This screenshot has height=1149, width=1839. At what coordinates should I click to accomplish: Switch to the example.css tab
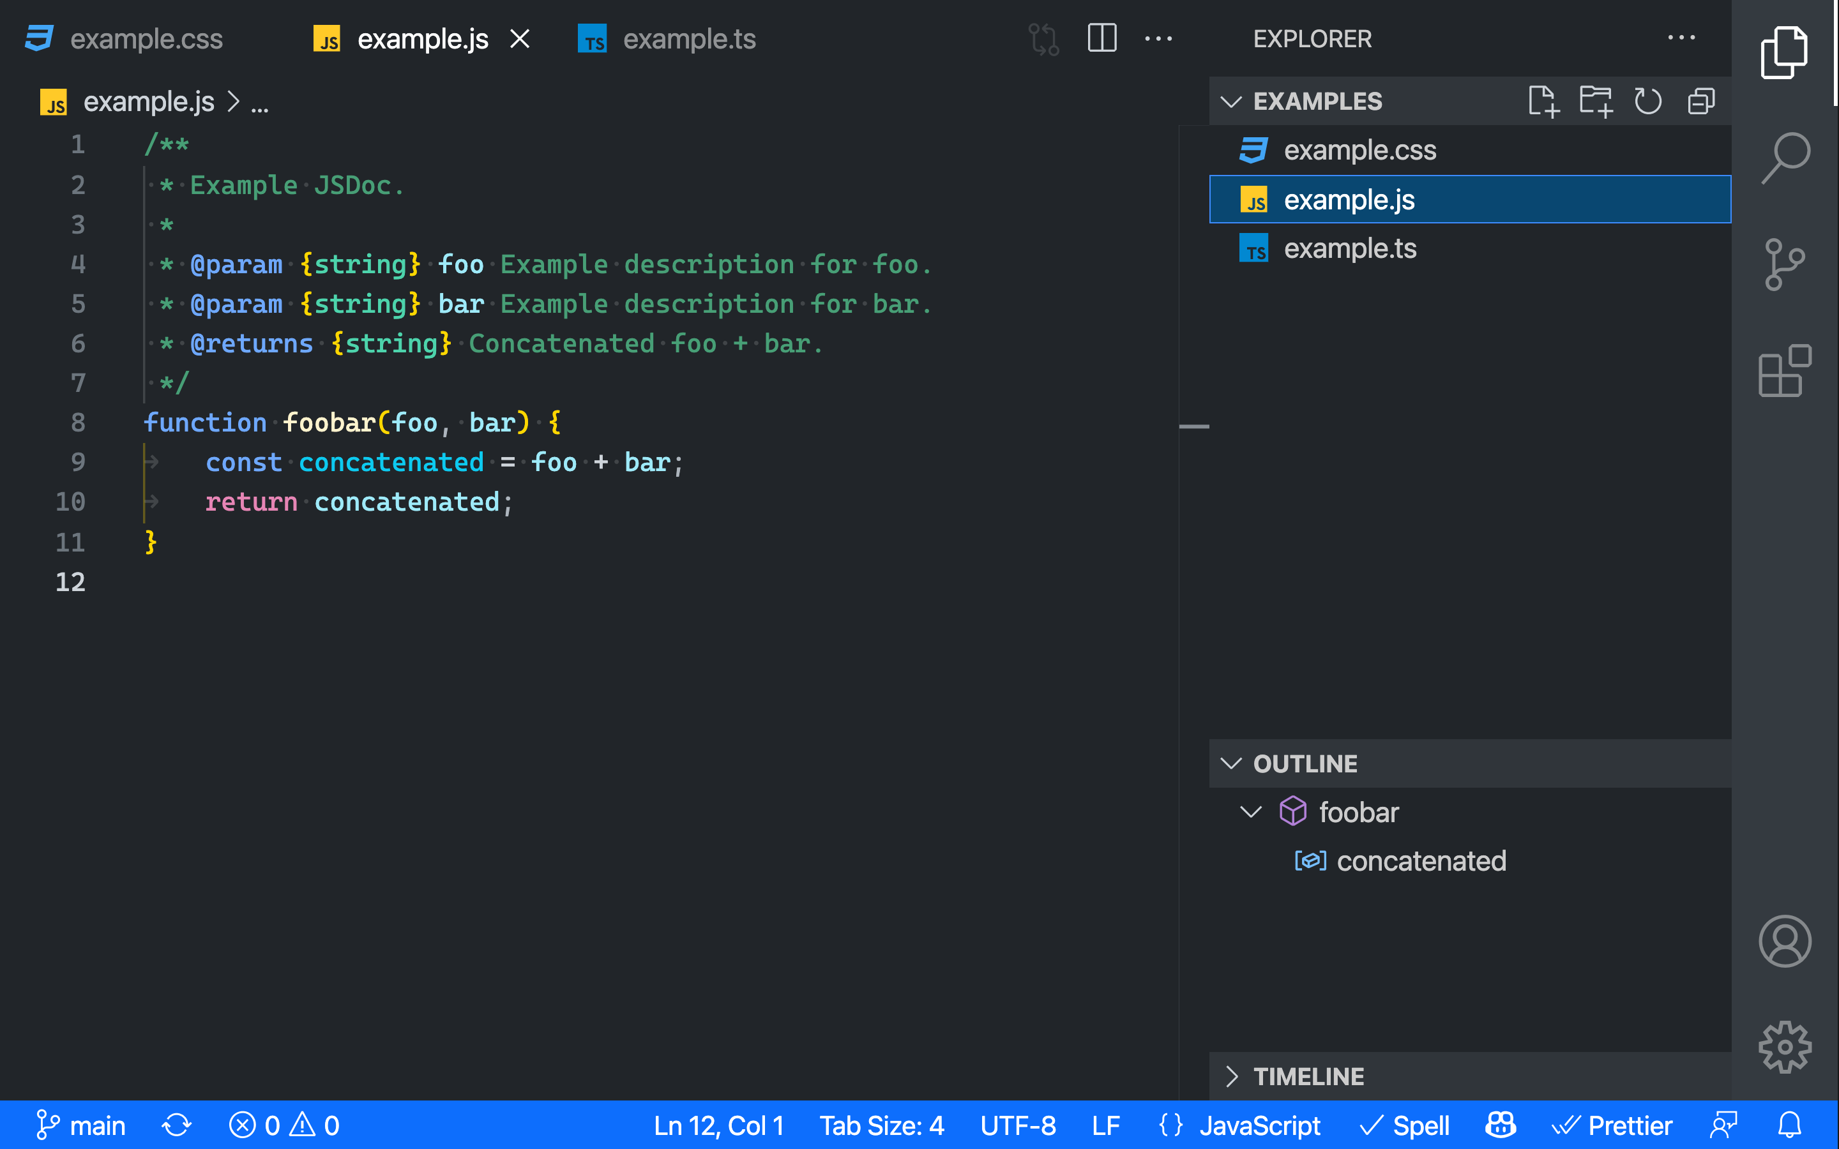(146, 39)
